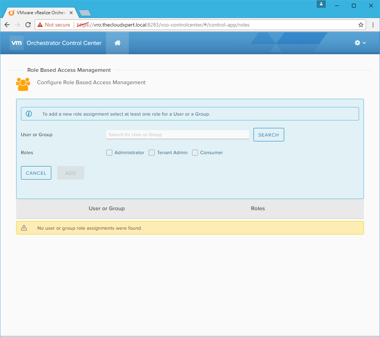Tick the Consumer role checkbox
Screen dimensions: 380x337
[x=195, y=153]
